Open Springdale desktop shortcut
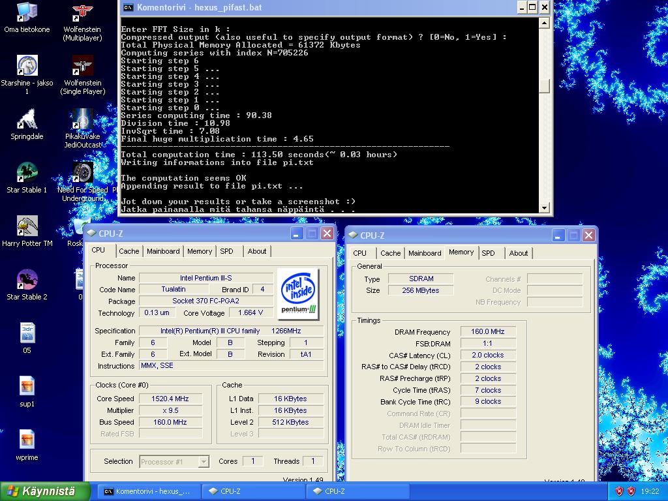 click(x=27, y=124)
